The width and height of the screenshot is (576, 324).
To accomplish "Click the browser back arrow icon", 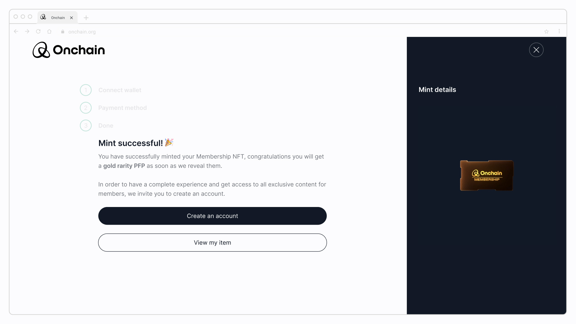I will [16, 31].
